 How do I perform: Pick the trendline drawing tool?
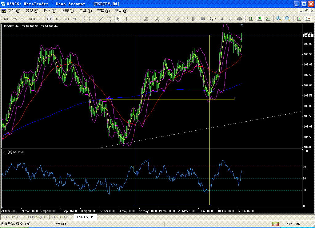(101, 19)
